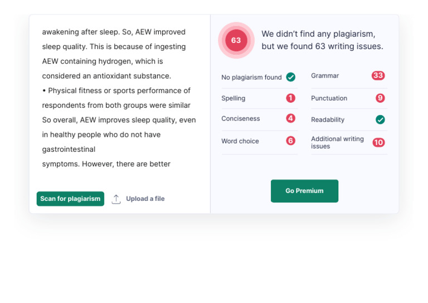
Task: Click the Readability green check icon
Action: pyautogui.click(x=380, y=119)
